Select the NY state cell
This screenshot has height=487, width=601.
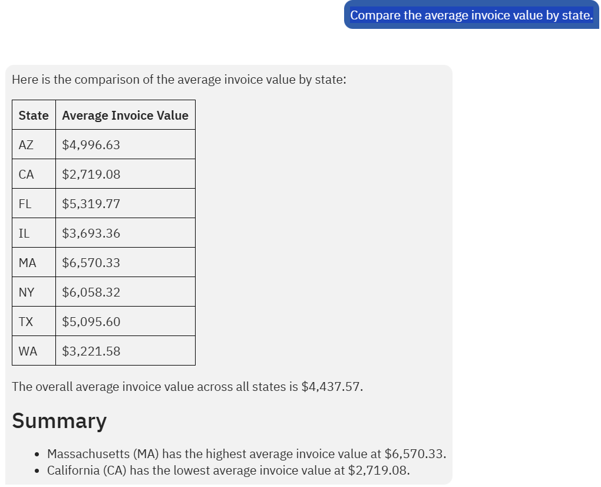pyautogui.click(x=27, y=292)
